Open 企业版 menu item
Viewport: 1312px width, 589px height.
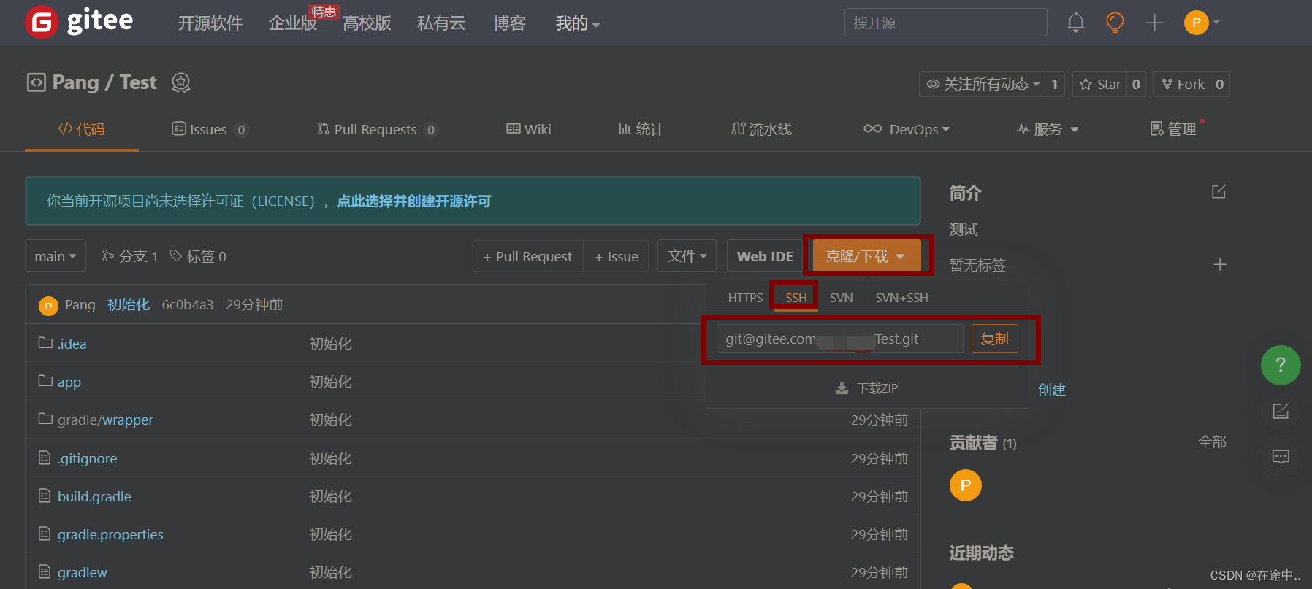pyautogui.click(x=292, y=23)
